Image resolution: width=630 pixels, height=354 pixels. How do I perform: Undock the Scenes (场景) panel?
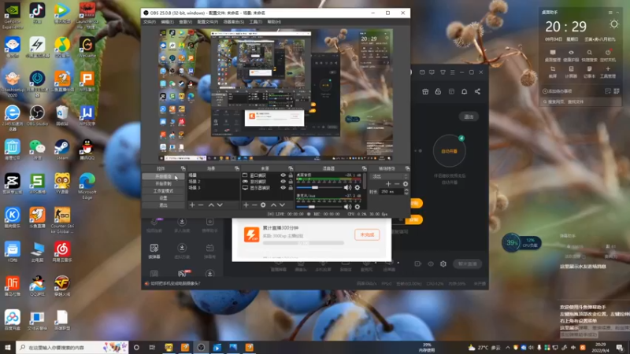point(237,168)
